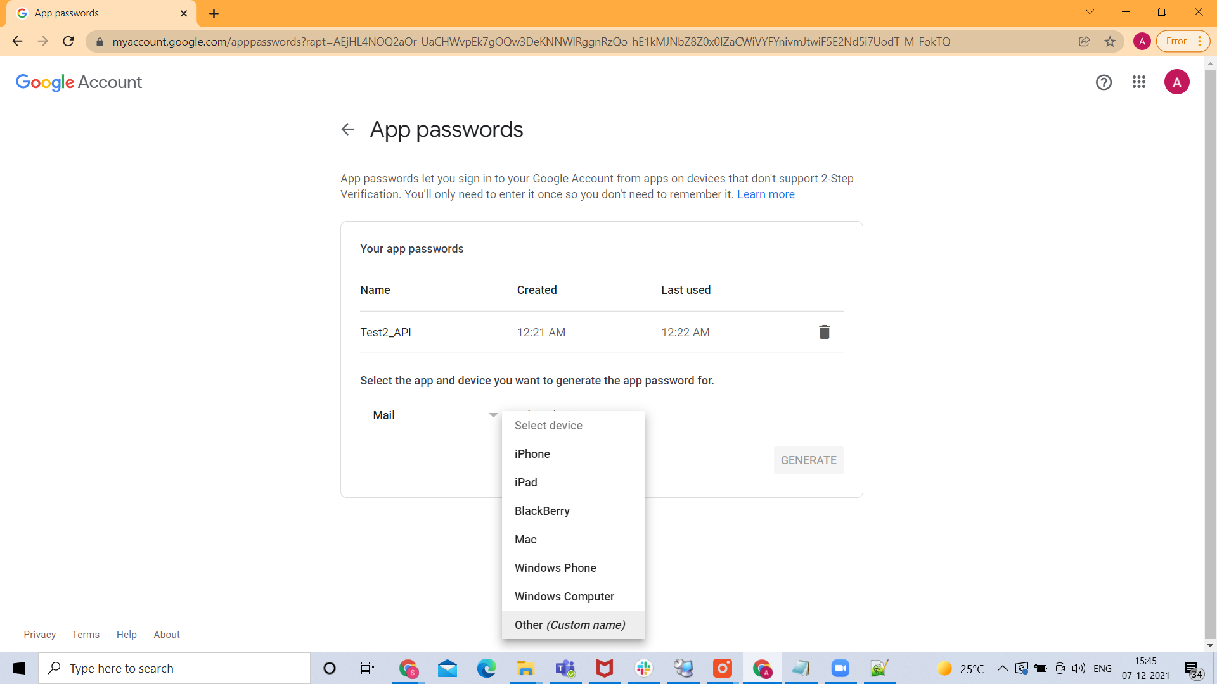Open the Google apps grid
The height and width of the screenshot is (684, 1217).
click(1139, 82)
